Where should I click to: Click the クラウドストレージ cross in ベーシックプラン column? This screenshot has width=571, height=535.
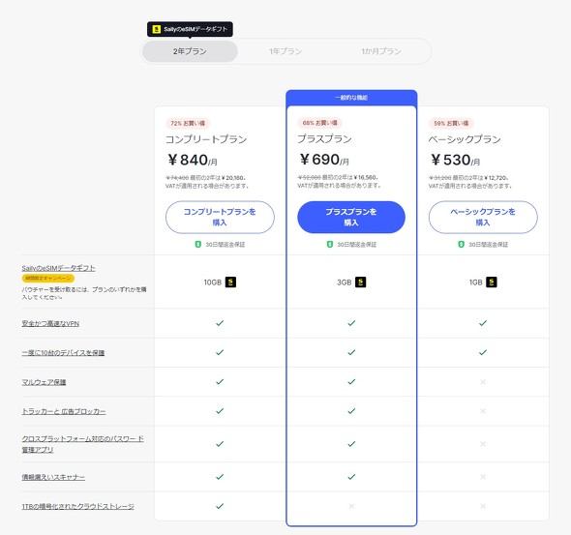483,506
